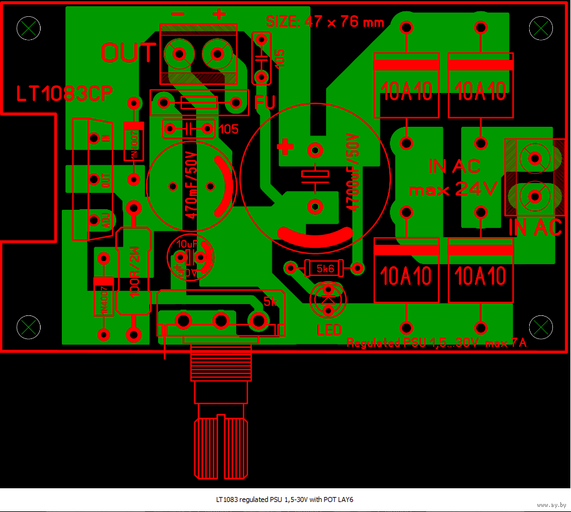
Task: Click the "LT1083CP" regulator label
Action: (64, 94)
